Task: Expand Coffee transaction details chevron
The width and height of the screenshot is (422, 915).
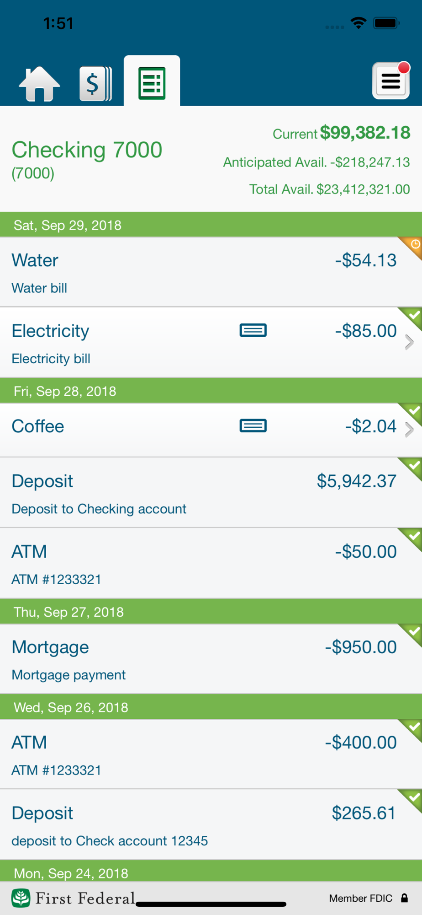Action: pos(409,430)
